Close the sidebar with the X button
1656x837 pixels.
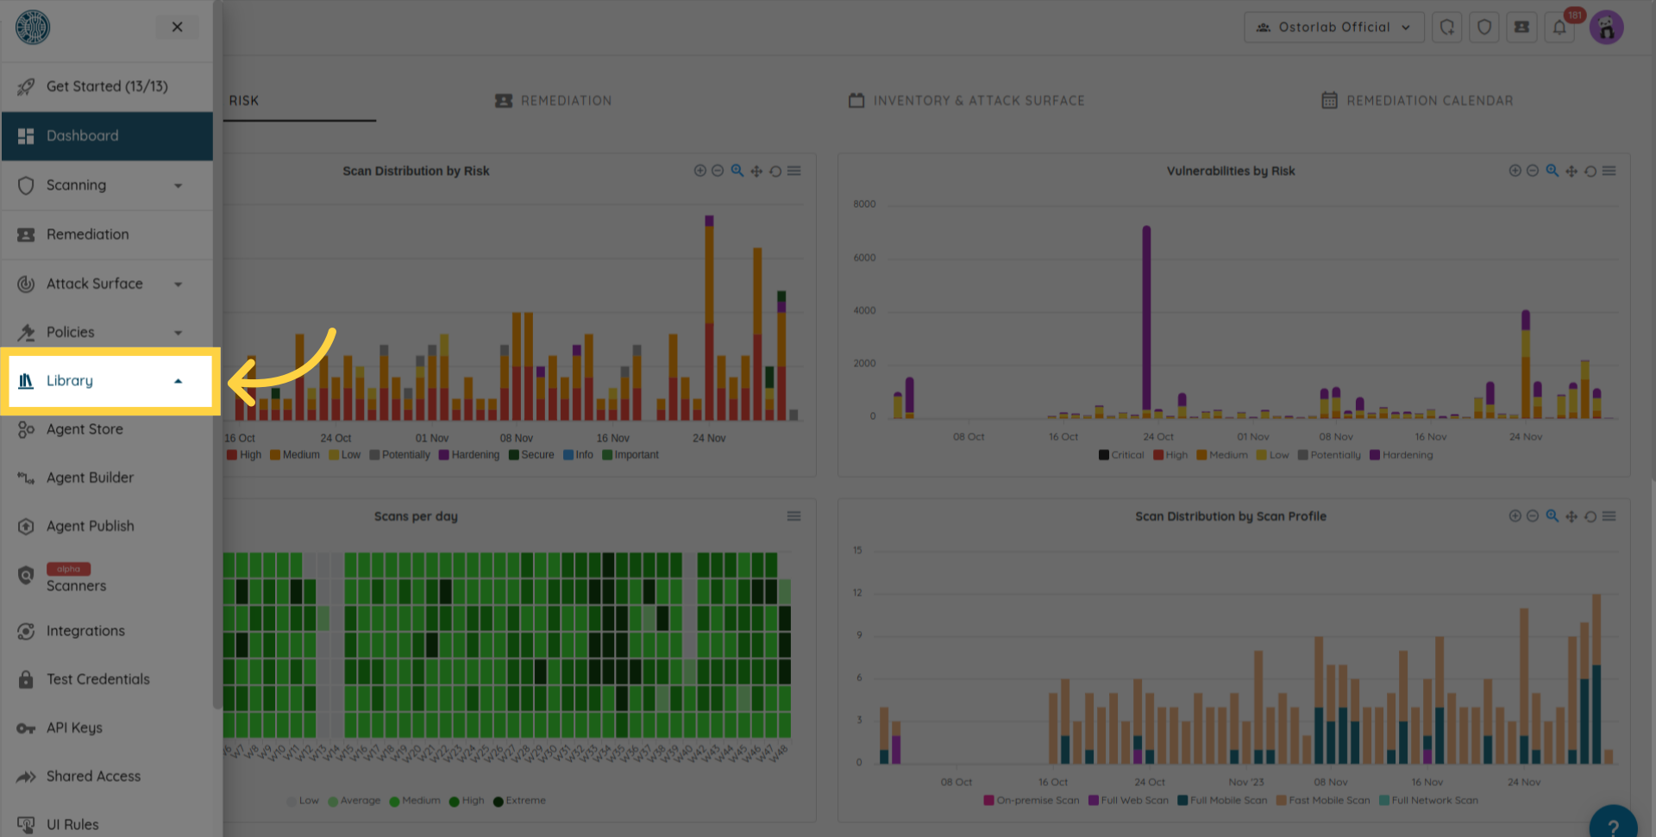177,27
